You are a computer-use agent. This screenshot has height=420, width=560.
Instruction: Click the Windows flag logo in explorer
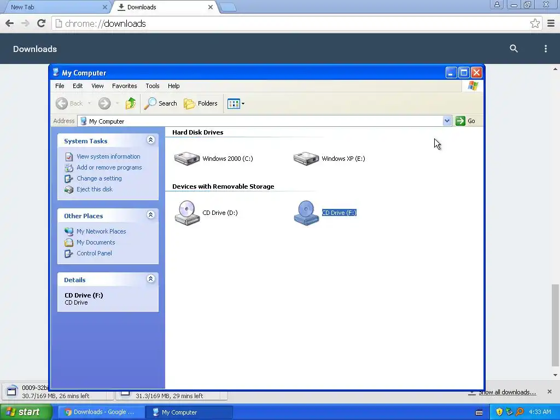click(473, 86)
